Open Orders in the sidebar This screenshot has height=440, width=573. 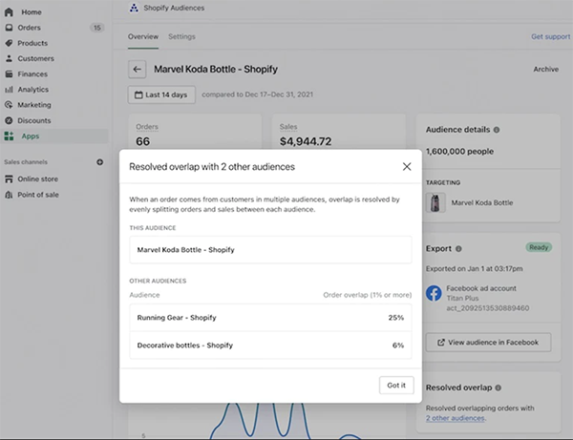30,28
